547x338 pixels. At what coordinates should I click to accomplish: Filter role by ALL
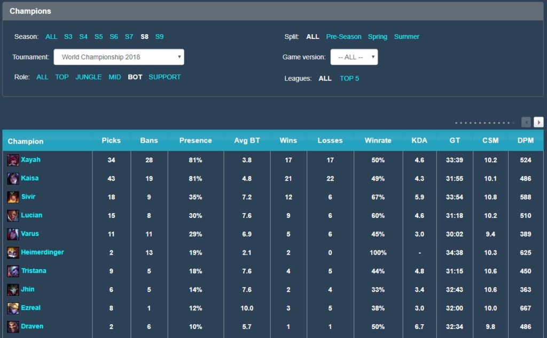click(x=42, y=77)
